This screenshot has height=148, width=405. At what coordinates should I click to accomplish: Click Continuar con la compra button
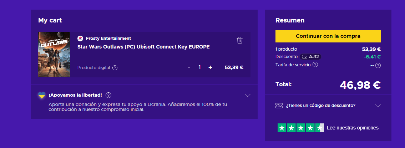point(328,36)
